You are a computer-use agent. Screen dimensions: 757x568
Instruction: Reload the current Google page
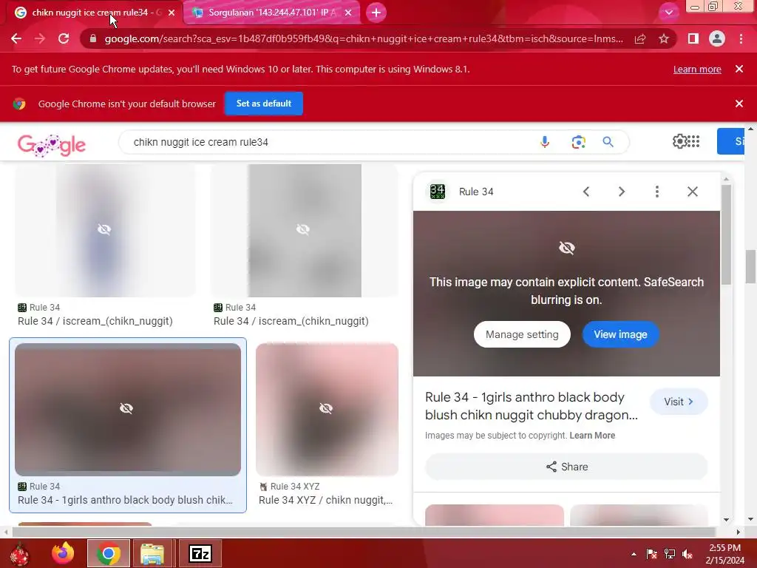point(64,38)
